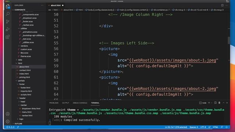Open index.html file
The width and height of the screenshot is (235, 132).
(24, 74)
